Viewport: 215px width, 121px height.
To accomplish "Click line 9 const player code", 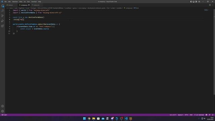I will point(34,29).
